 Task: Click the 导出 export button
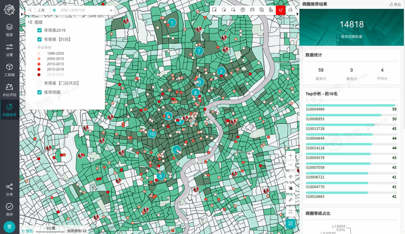395,5
